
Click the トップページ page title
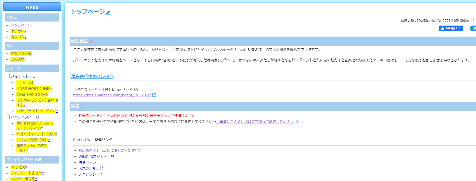(88, 12)
